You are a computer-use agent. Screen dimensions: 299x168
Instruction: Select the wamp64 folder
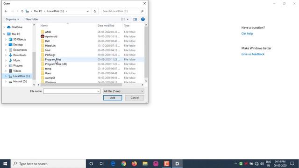pos(50,78)
